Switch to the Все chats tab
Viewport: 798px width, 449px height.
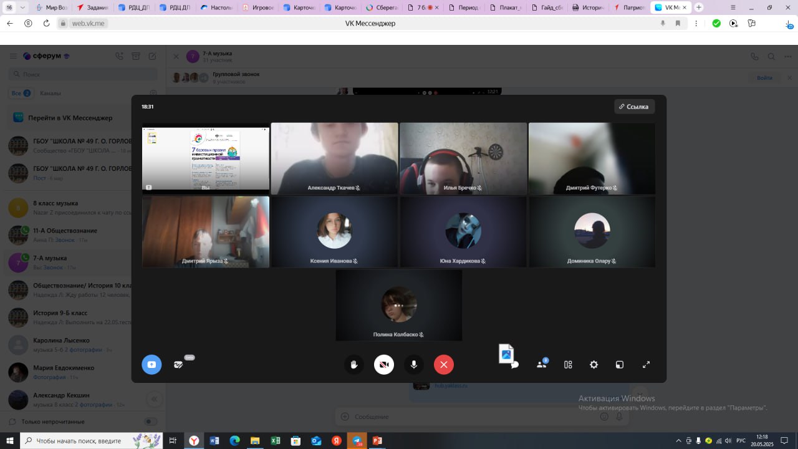click(x=21, y=93)
